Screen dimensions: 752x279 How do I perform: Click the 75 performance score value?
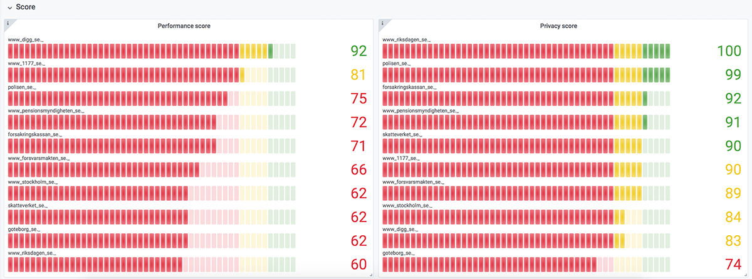pos(358,99)
